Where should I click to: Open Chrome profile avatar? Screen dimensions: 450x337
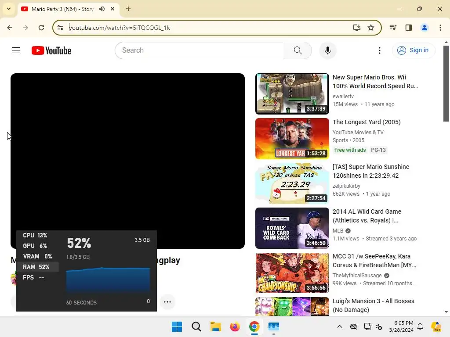[424, 28]
